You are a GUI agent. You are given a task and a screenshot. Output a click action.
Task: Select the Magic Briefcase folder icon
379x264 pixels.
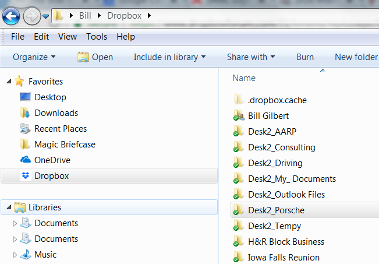25,144
